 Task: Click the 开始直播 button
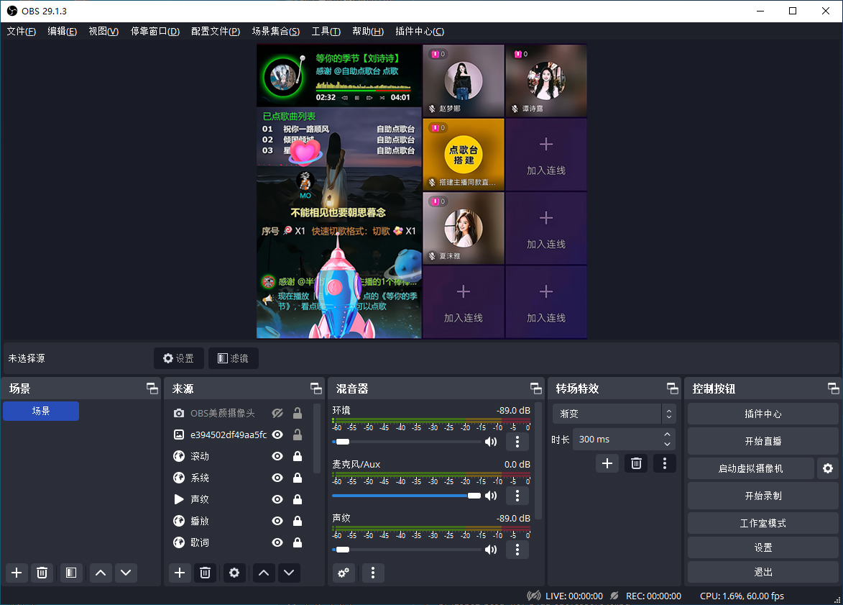pos(763,440)
